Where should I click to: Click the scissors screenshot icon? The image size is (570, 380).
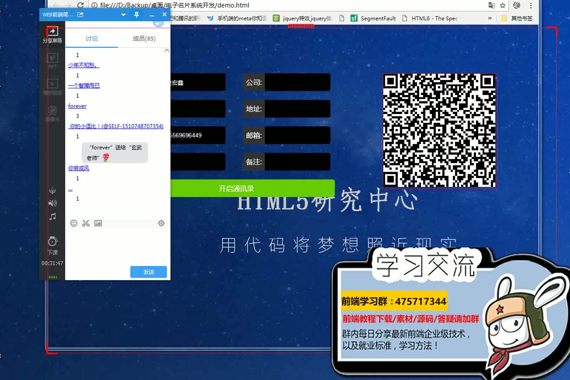click(x=86, y=223)
